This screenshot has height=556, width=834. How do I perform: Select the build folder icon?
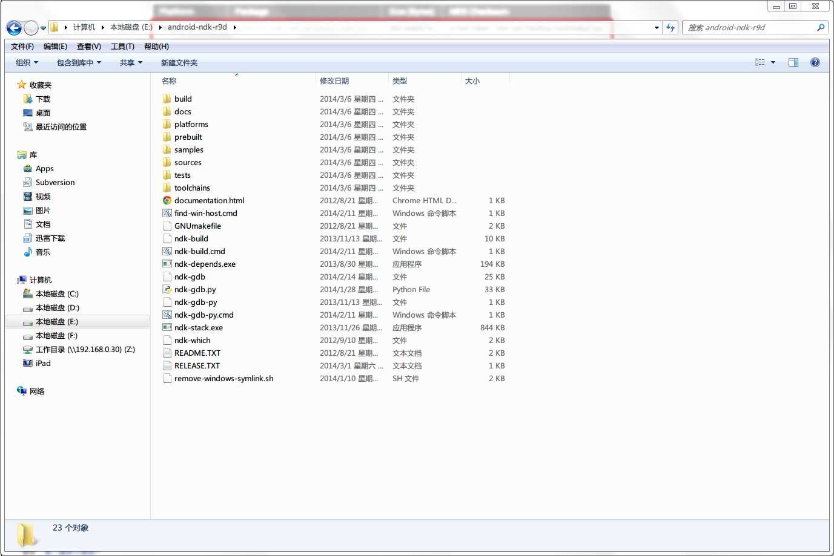click(x=167, y=99)
